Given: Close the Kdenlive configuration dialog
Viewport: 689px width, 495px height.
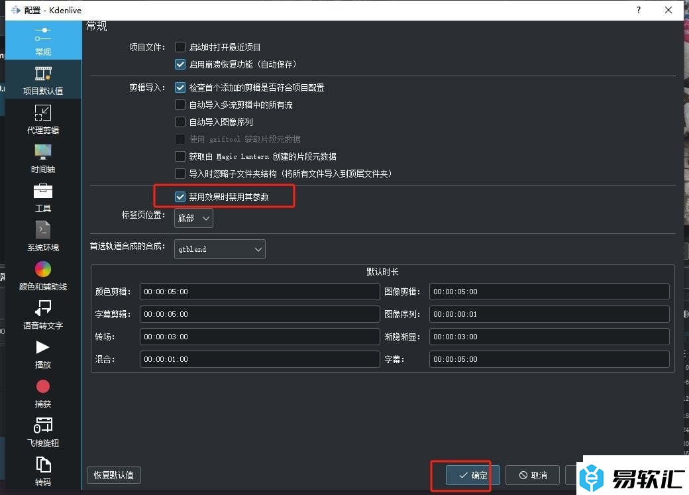Looking at the screenshot, I should point(668,10).
